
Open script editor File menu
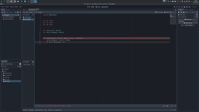click(24, 12)
